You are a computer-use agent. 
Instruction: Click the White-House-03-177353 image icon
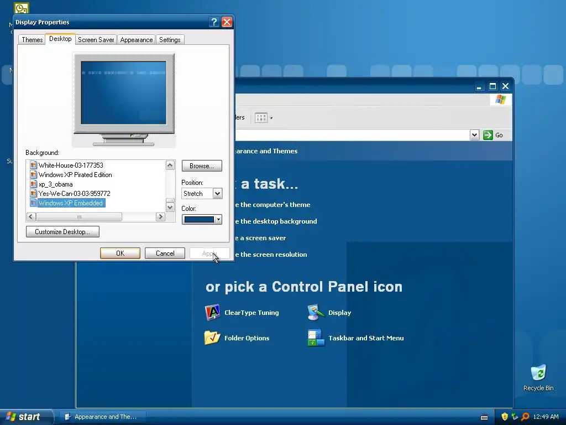tap(34, 165)
